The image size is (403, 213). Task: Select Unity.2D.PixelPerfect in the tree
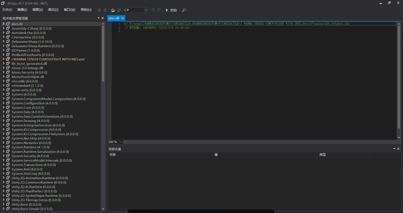click(34, 191)
